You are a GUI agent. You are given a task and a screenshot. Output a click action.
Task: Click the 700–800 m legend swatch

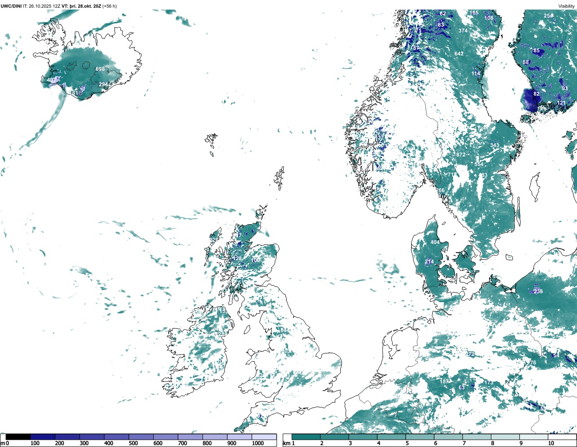click(190, 437)
